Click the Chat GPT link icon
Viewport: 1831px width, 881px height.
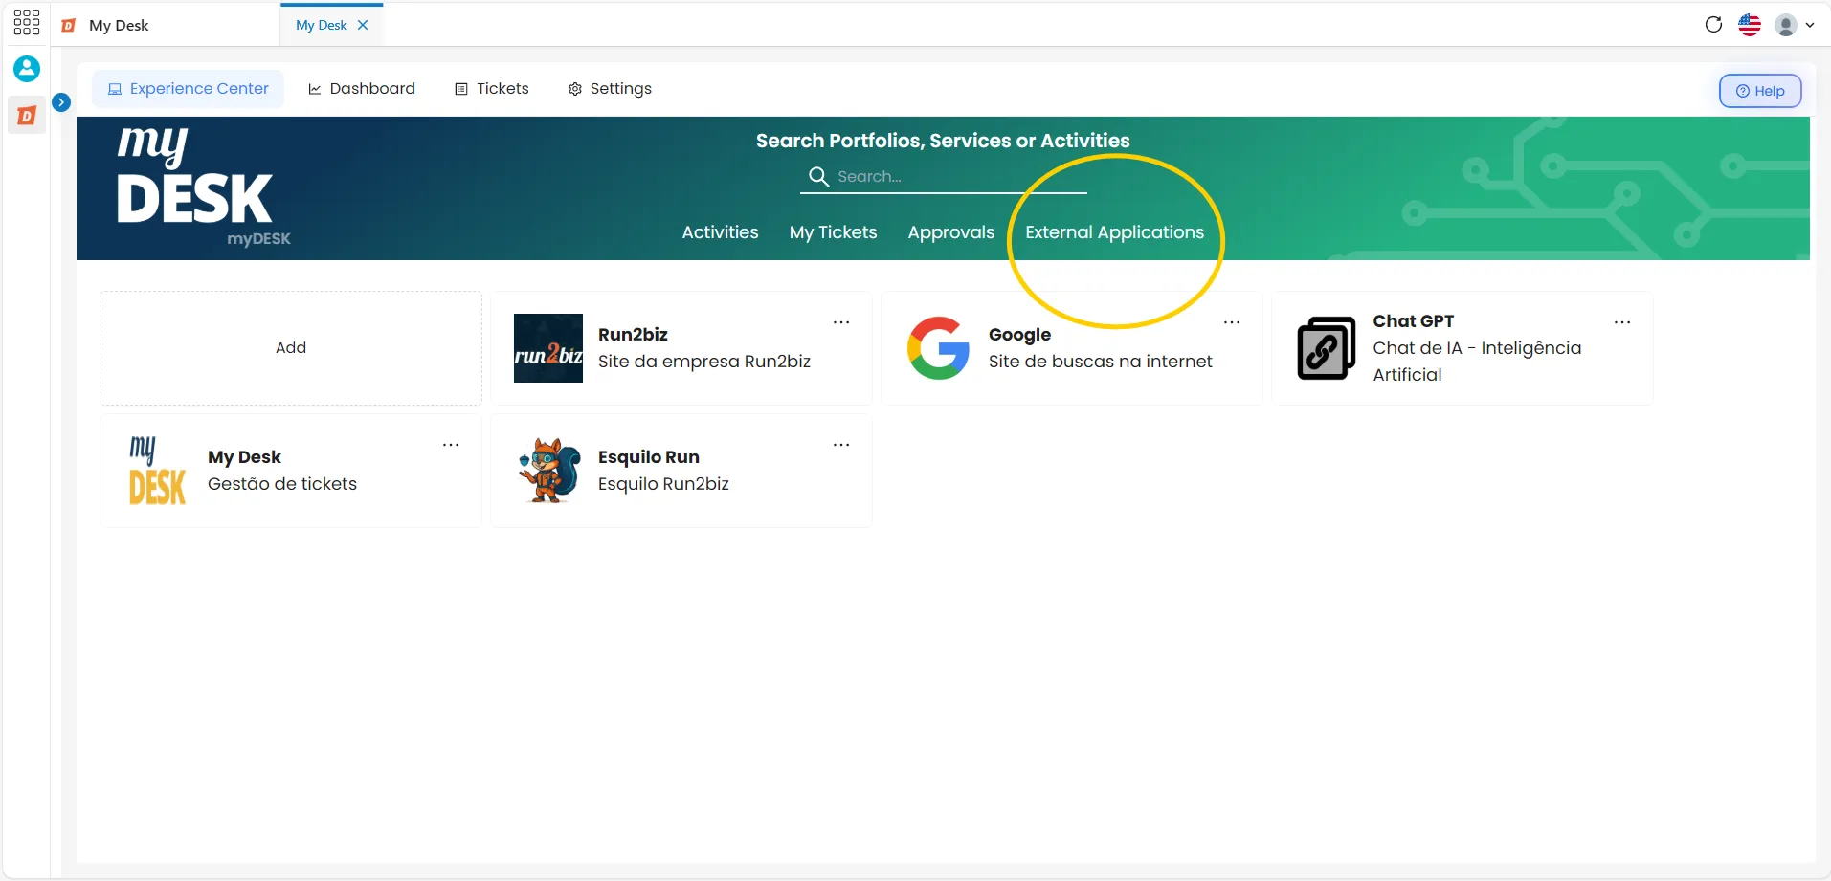pyautogui.click(x=1327, y=348)
